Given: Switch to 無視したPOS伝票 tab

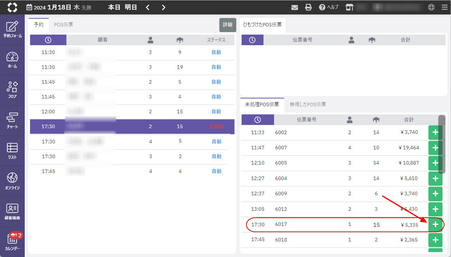Looking at the screenshot, I should click(308, 104).
